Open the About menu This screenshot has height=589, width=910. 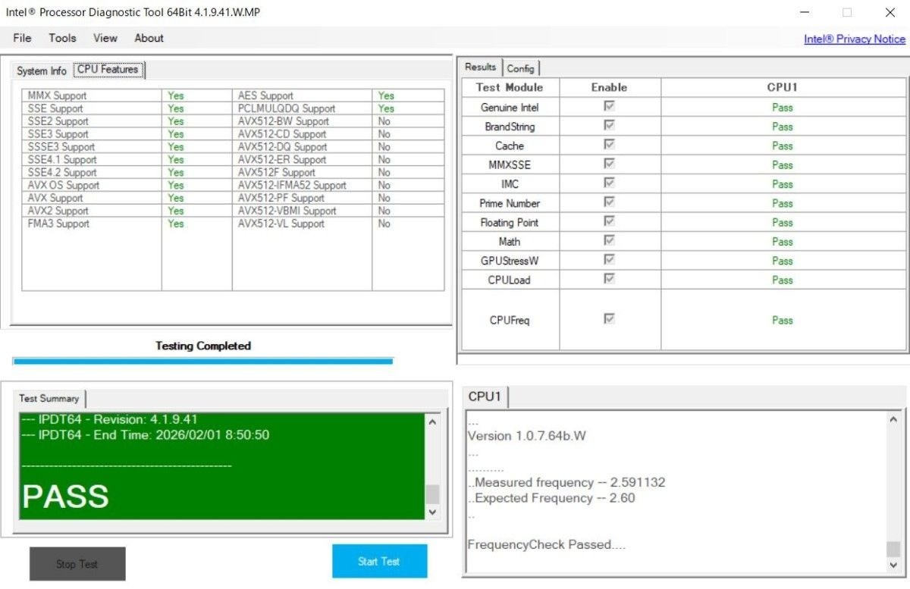point(149,38)
